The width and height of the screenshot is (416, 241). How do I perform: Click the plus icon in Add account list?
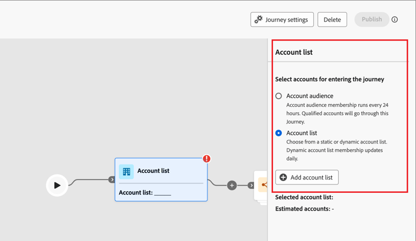coord(283,177)
